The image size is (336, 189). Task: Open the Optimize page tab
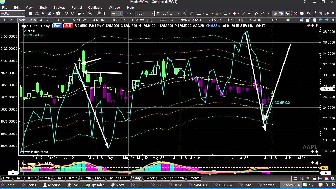(x=95, y=185)
